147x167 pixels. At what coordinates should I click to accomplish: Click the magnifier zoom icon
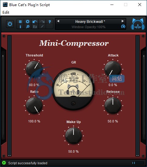[28, 27]
